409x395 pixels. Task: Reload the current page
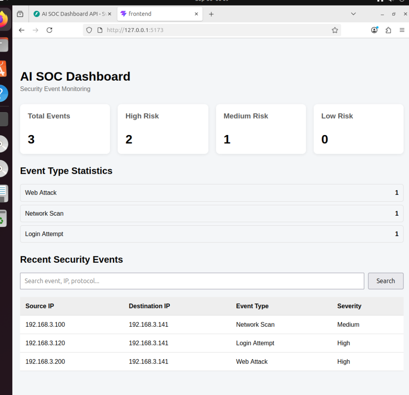click(49, 30)
